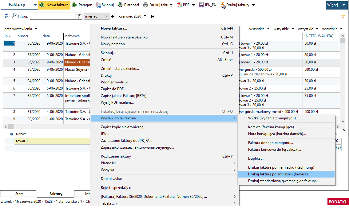Viewport: 349px width, 208px height.
Task: Click the Sklonuj clone icon
Action: pyautogui.click(x=98, y=5)
